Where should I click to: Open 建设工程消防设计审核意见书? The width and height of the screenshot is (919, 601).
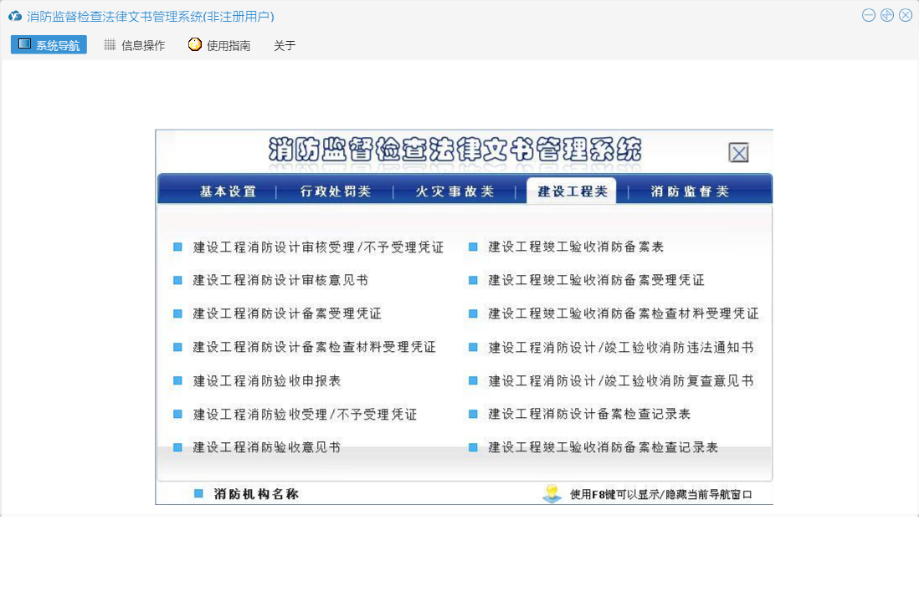tap(280, 280)
